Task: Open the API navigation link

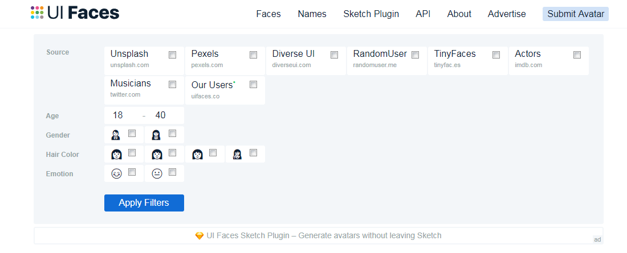Action: pyautogui.click(x=423, y=14)
